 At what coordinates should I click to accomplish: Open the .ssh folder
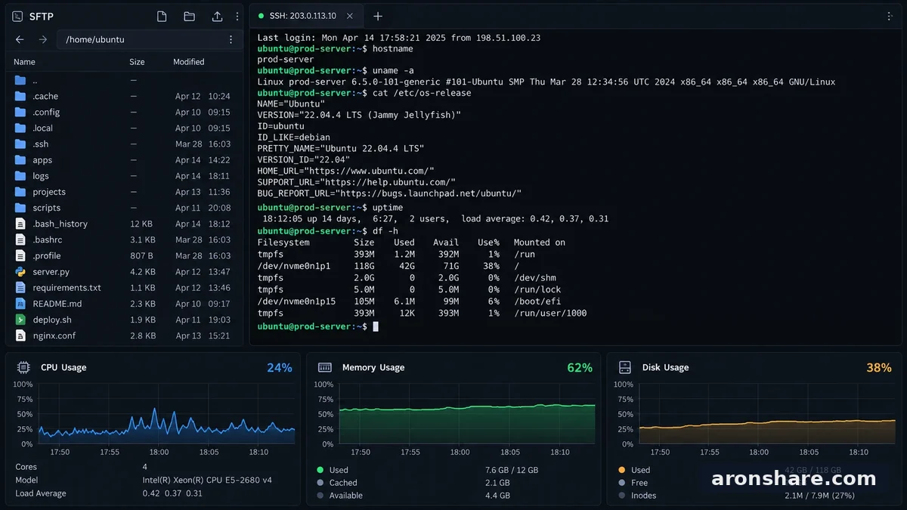point(124,144)
